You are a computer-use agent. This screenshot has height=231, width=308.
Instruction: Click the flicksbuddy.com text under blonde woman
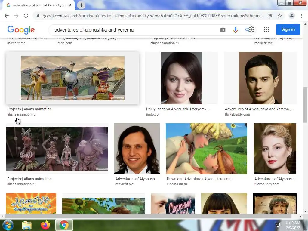tap(267, 184)
